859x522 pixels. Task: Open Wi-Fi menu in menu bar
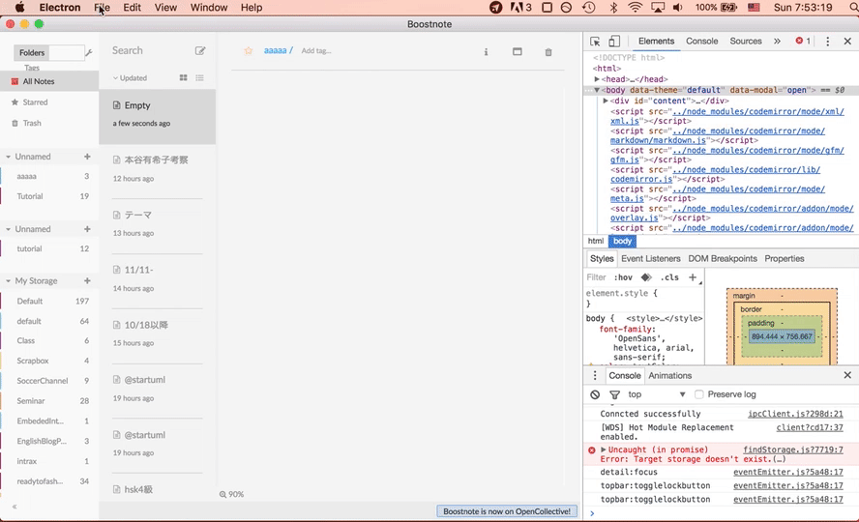click(635, 8)
